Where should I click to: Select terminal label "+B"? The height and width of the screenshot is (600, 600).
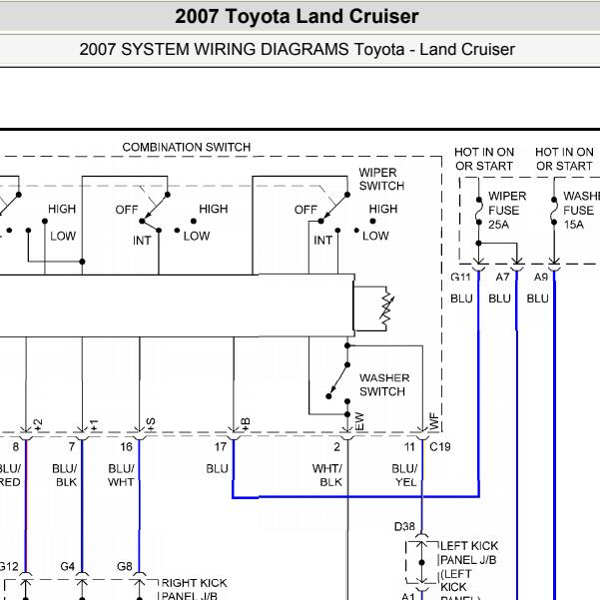click(246, 424)
